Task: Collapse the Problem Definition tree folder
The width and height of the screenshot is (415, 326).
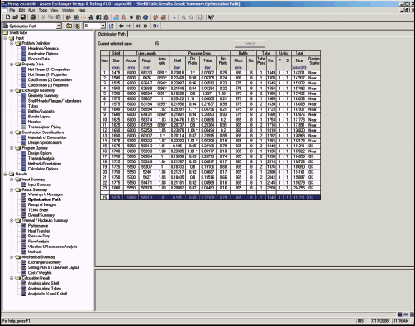Action: 12,43
